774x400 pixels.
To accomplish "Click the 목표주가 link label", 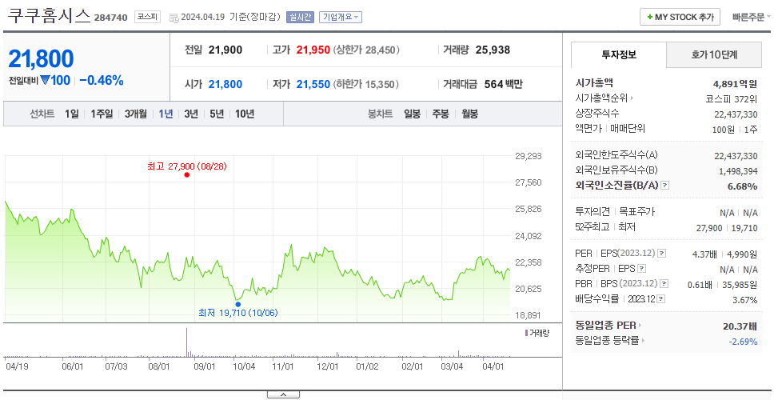I will (x=636, y=212).
